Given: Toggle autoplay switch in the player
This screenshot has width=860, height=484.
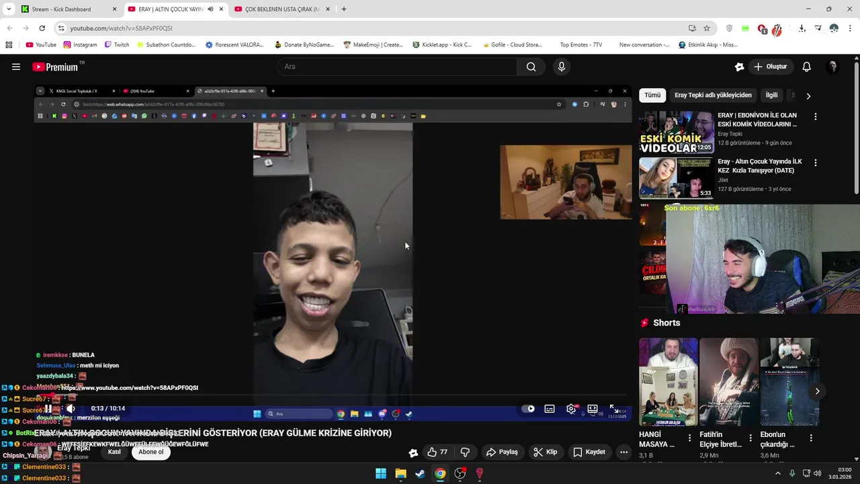Looking at the screenshot, I should click(528, 409).
